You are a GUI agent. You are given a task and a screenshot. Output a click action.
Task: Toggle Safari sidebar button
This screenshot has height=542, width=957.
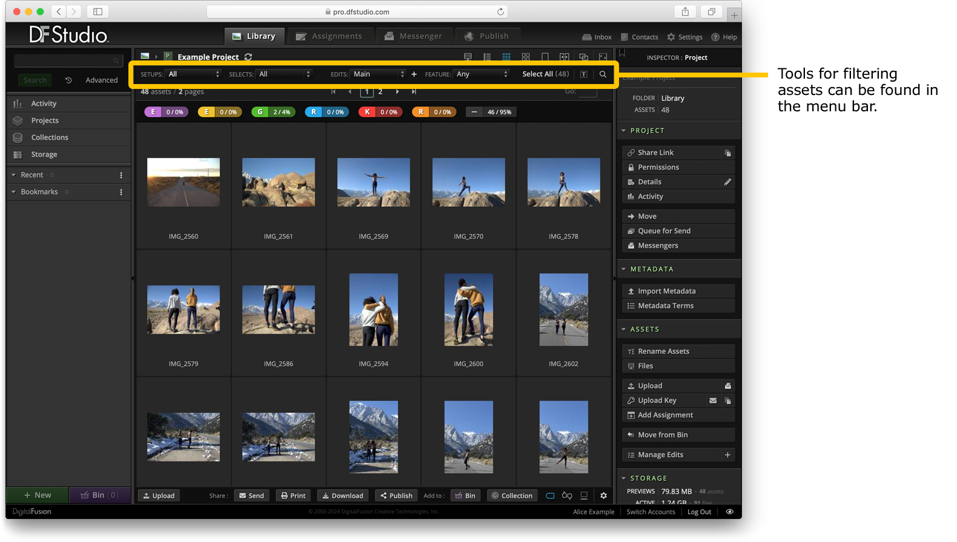pos(98,11)
